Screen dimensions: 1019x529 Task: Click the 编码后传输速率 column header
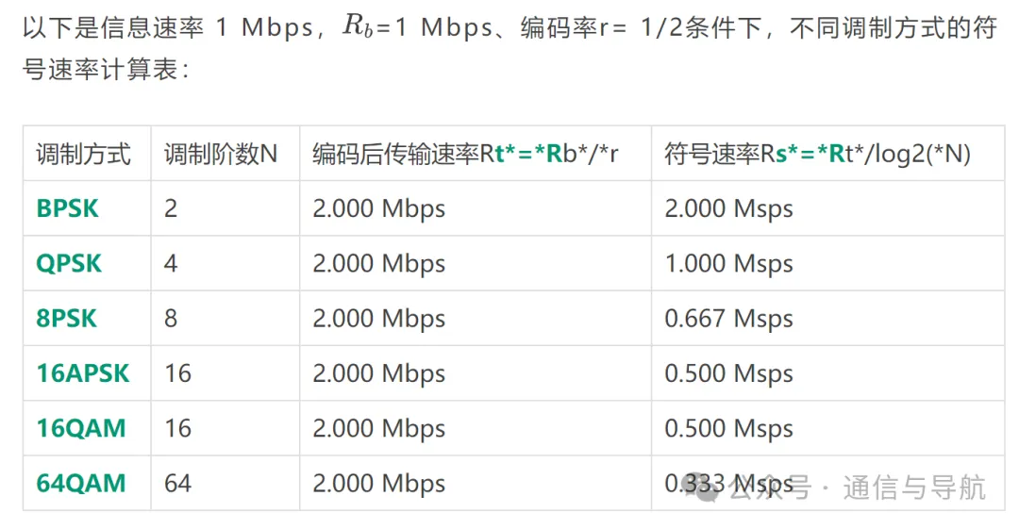coord(465,154)
